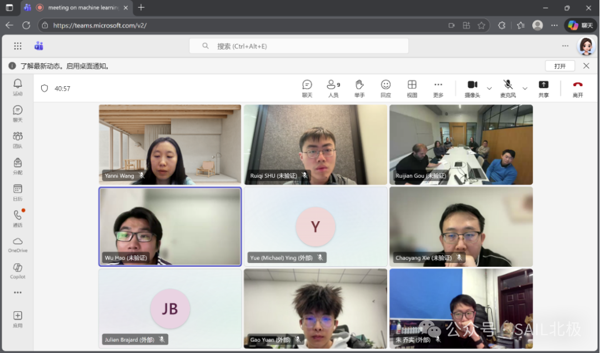The image size is (600, 353).
Task: Open Calls (通话) in the sidebar
Action: (18, 218)
